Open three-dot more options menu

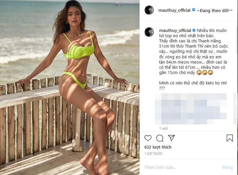pos(231,10)
